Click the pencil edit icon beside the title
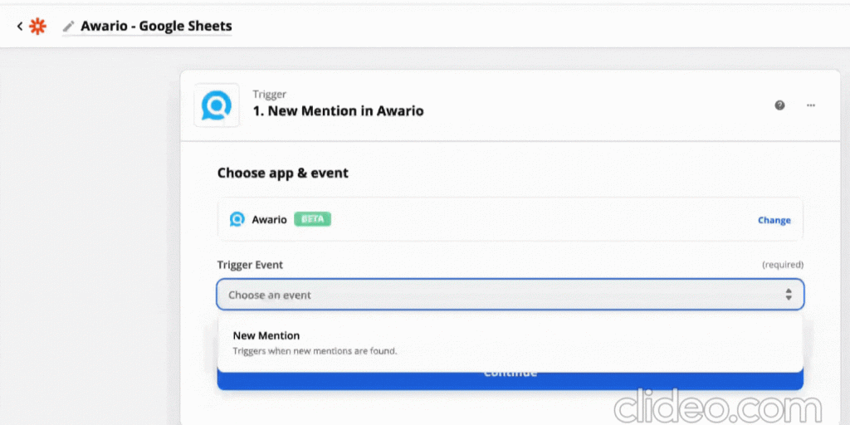The height and width of the screenshot is (425, 850). click(x=68, y=26)
